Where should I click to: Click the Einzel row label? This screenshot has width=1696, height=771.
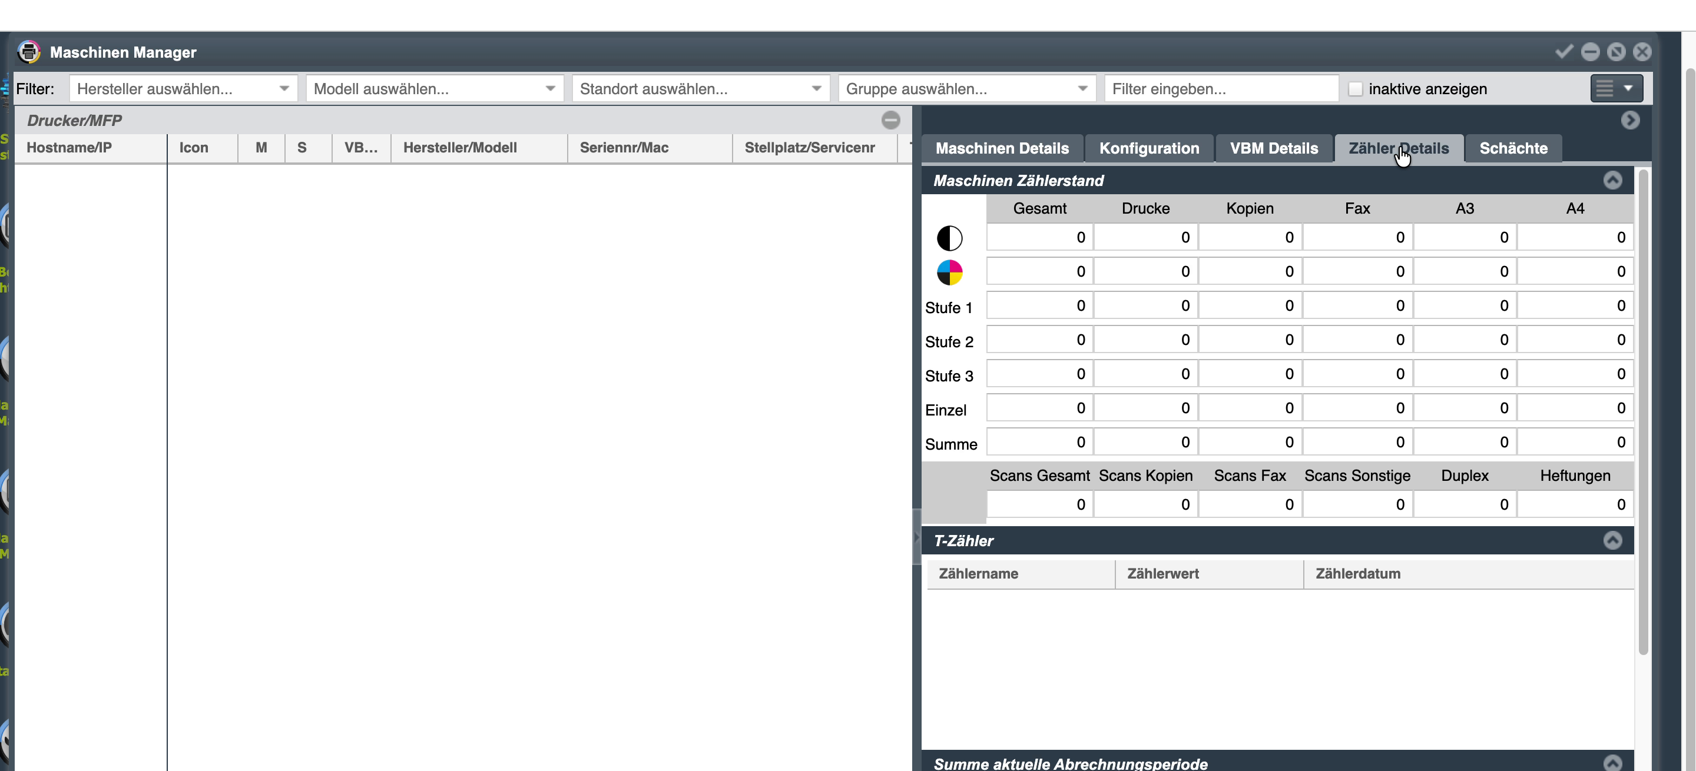[x=945, y=410]
